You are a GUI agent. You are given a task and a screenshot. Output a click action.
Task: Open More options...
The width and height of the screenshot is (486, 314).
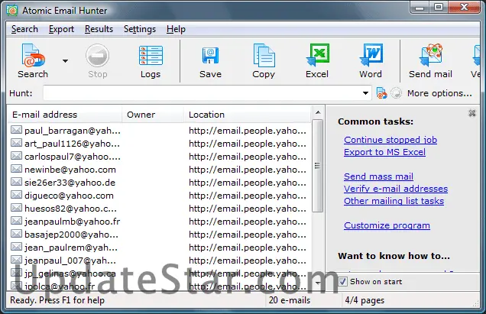(x=439, y=93)
